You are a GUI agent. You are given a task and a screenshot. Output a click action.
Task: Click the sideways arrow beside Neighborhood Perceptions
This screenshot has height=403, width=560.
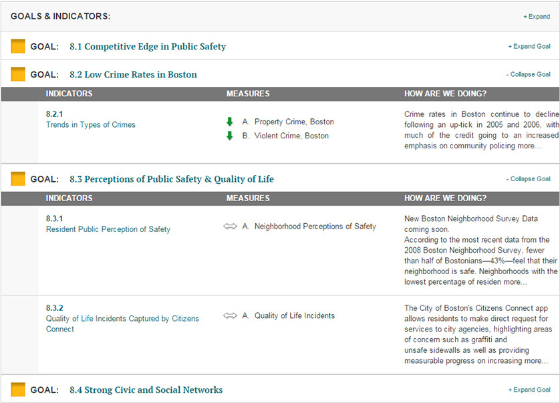click(x=230, y=226)
